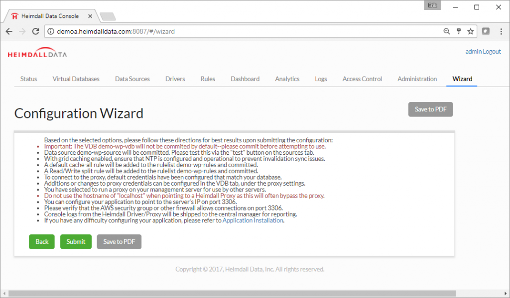Click the top Save to PDF button
The height and width of the screenshot is (298, 510).
431,109
